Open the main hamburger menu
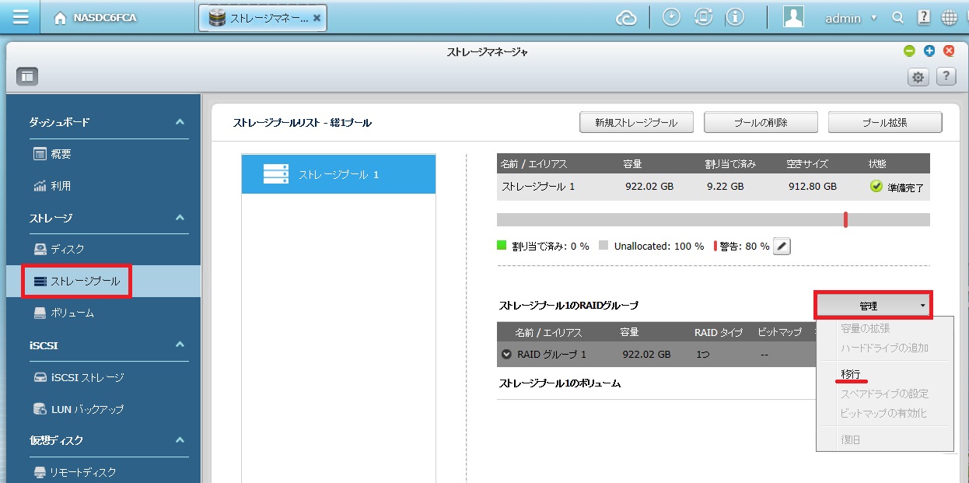Image resolution: width=969 pixels, height=483 pixels. (21, 17)
